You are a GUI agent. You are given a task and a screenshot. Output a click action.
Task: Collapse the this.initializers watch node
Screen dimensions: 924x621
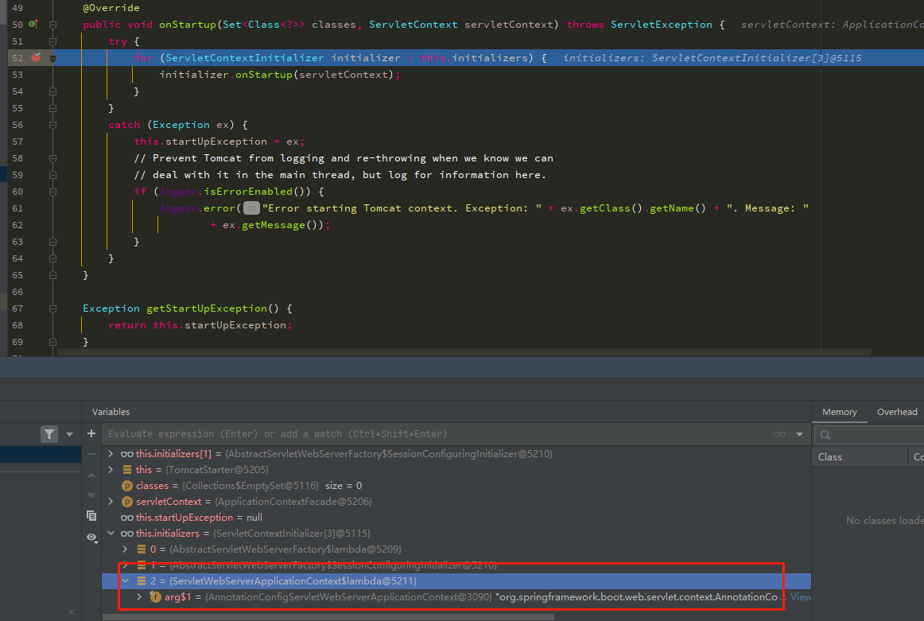(111, 534)
